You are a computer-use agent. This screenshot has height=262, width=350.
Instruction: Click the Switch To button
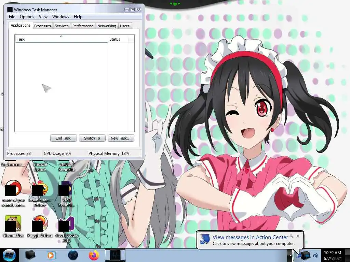92,138
